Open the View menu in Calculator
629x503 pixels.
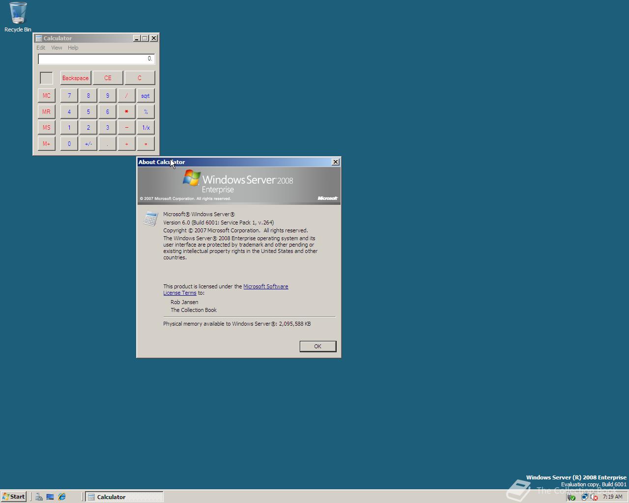click(x=57, y=48)
